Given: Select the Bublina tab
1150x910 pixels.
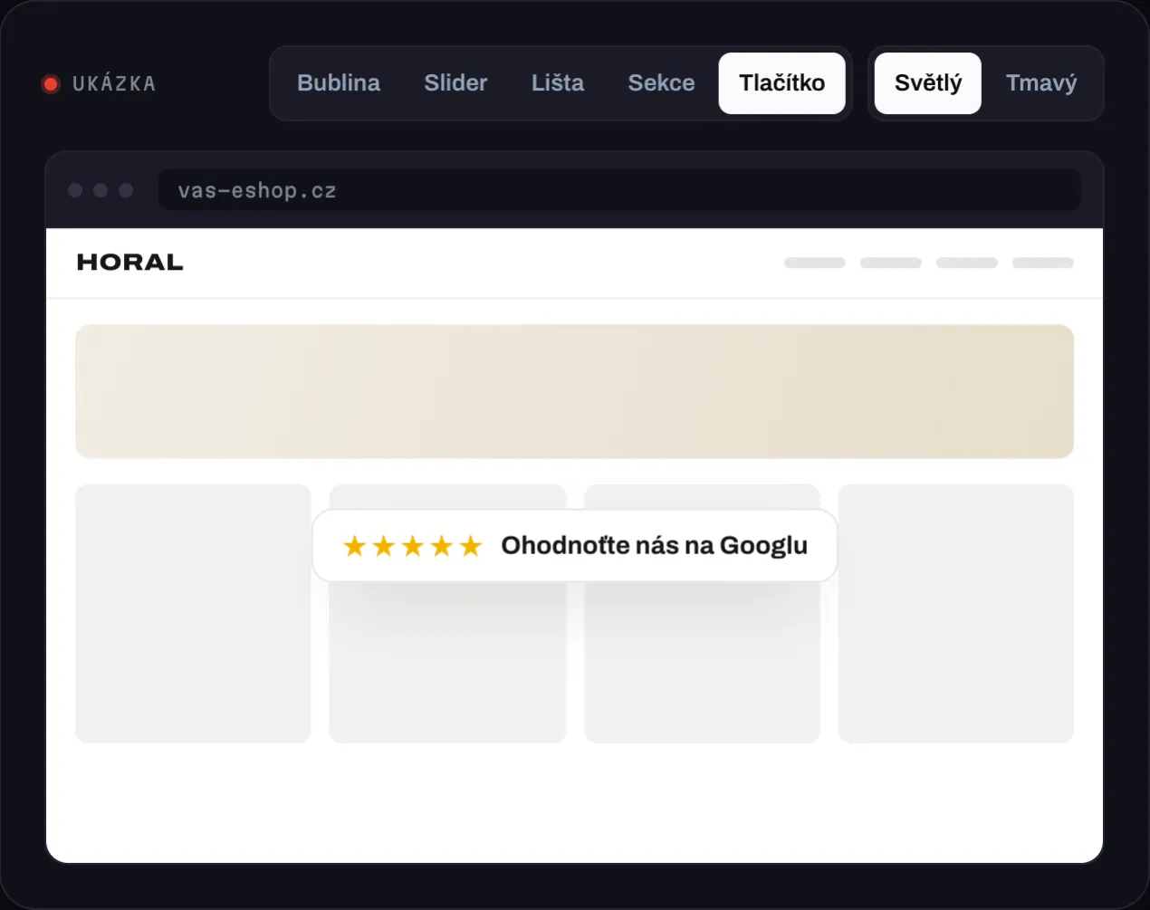Looking at the screenshot, I should (339, 83).
